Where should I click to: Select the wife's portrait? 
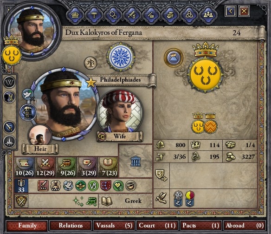coord(120,111)
